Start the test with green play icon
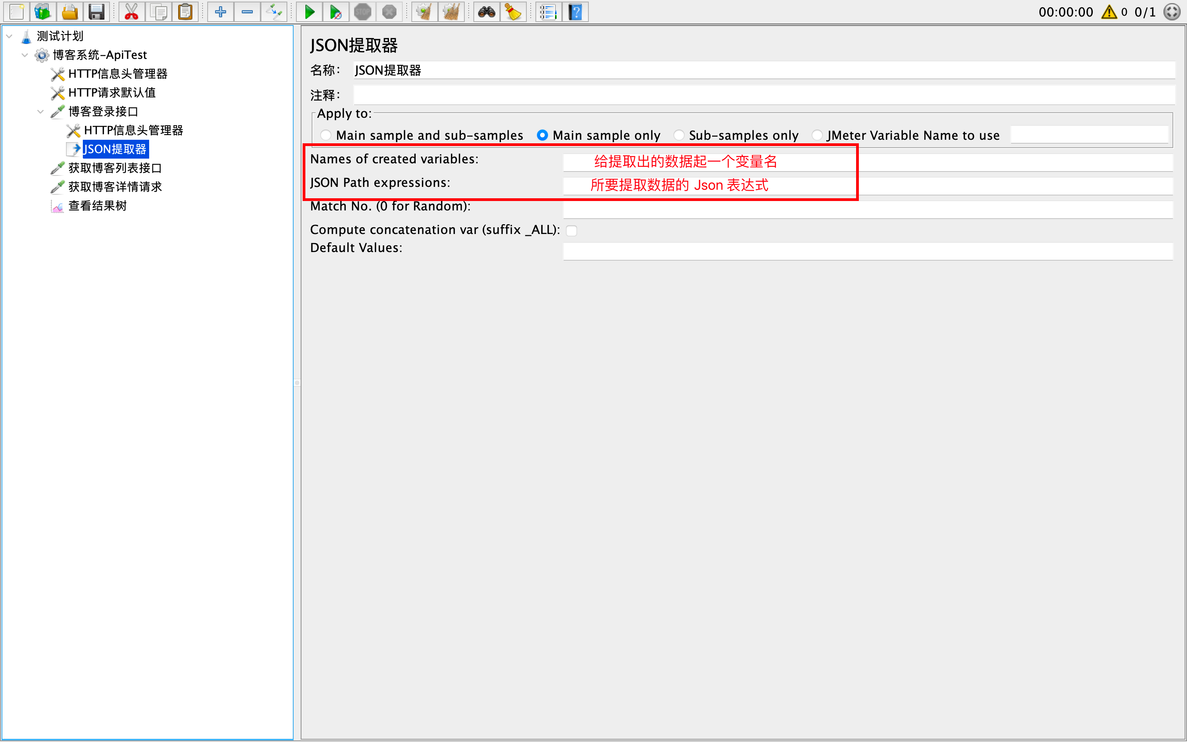The image size is (1187, 742). (309, 12)
